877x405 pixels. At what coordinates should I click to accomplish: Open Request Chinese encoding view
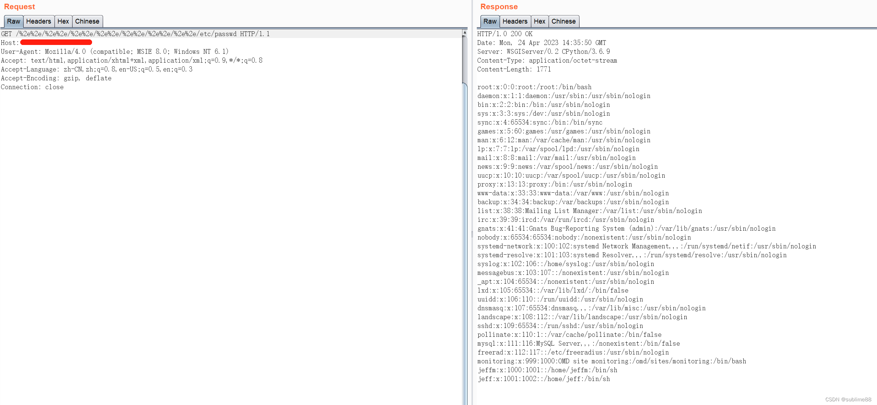pos(87,21)
